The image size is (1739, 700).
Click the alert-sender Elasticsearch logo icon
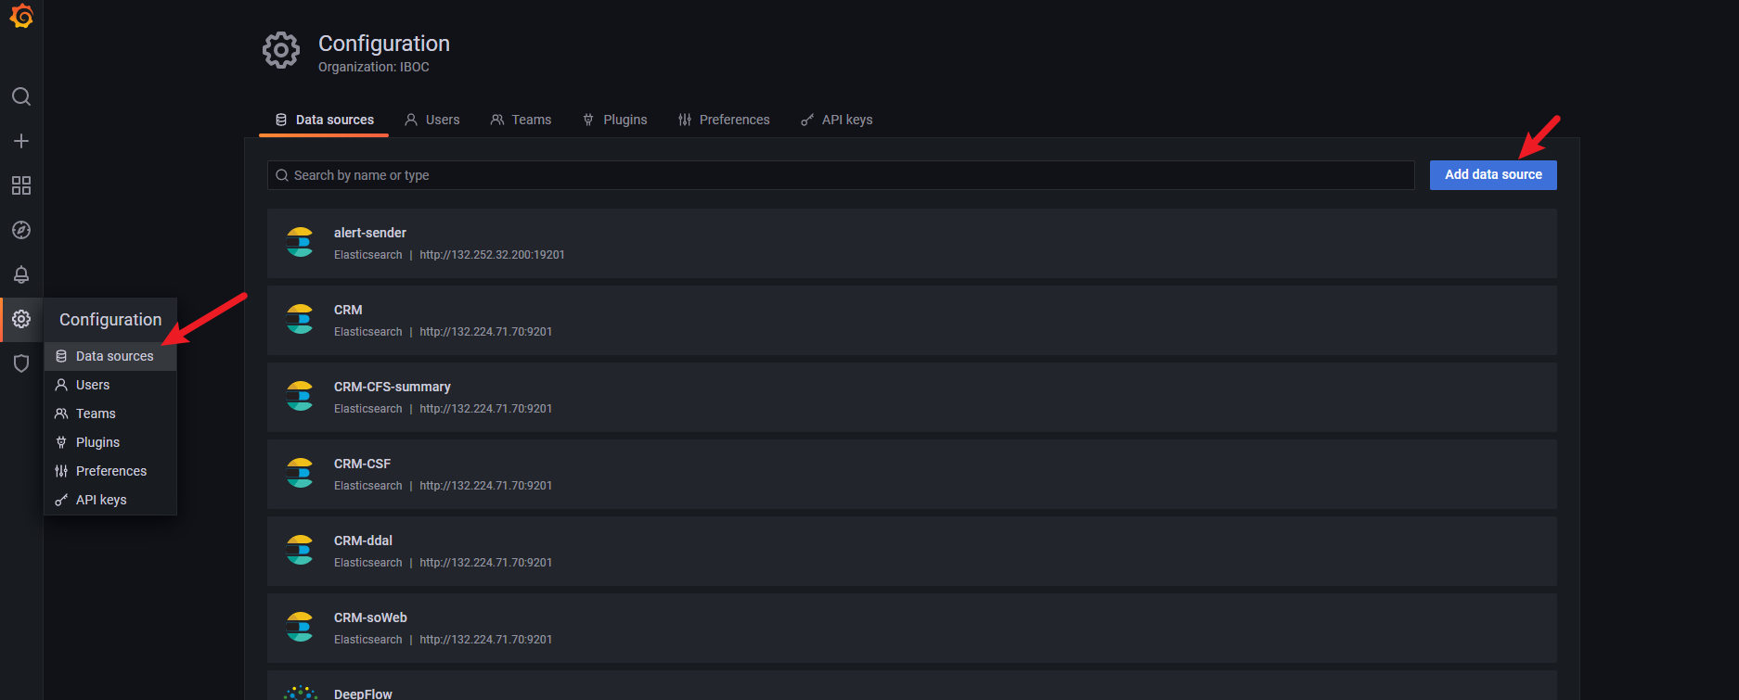(x=300, y=243)
